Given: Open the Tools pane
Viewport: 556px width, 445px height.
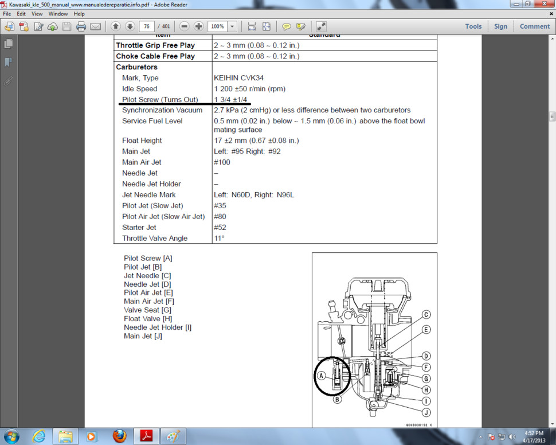Looking at the screenshot, I should pyautogui.click(x=473, y=26).
